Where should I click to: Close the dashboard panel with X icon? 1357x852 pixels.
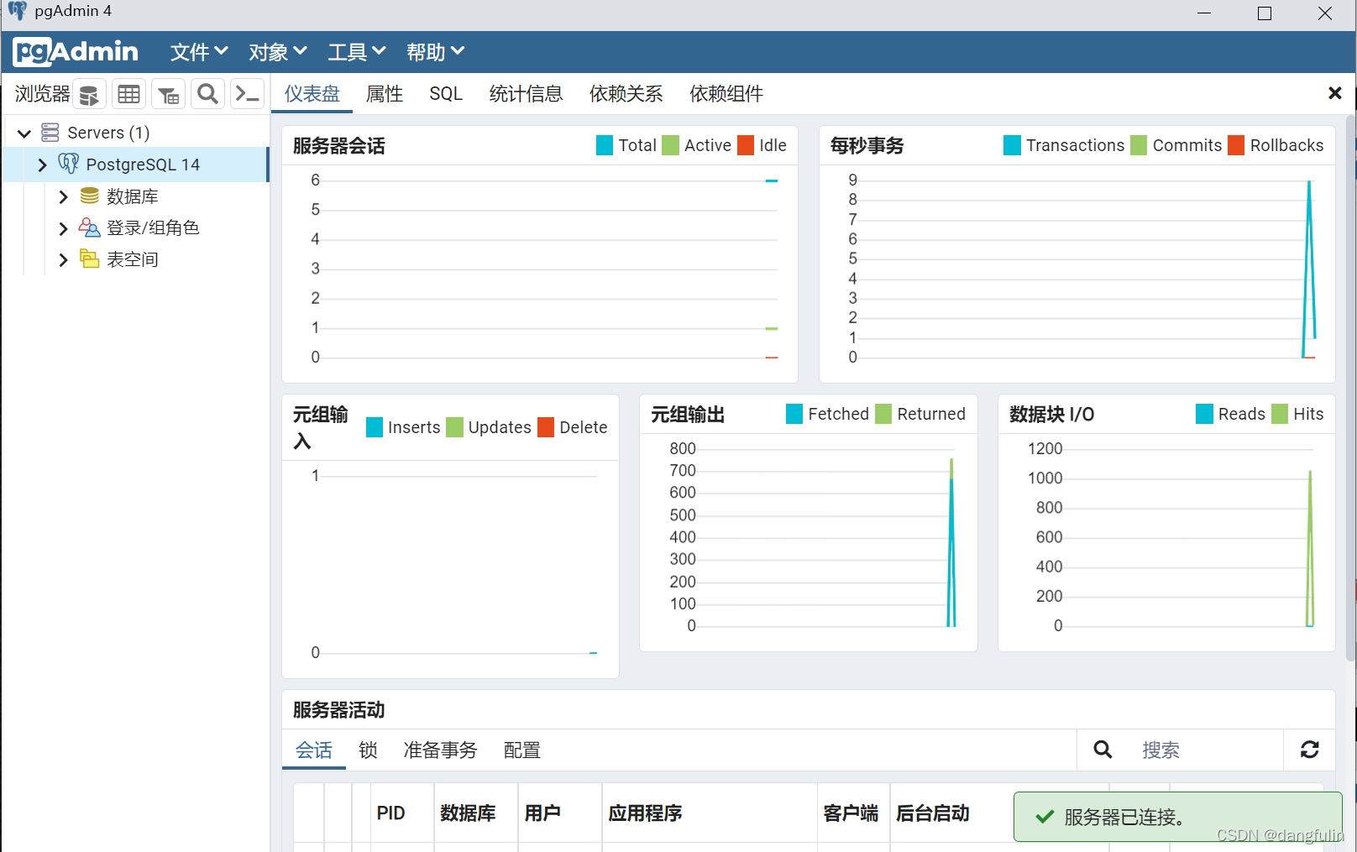1334,93
